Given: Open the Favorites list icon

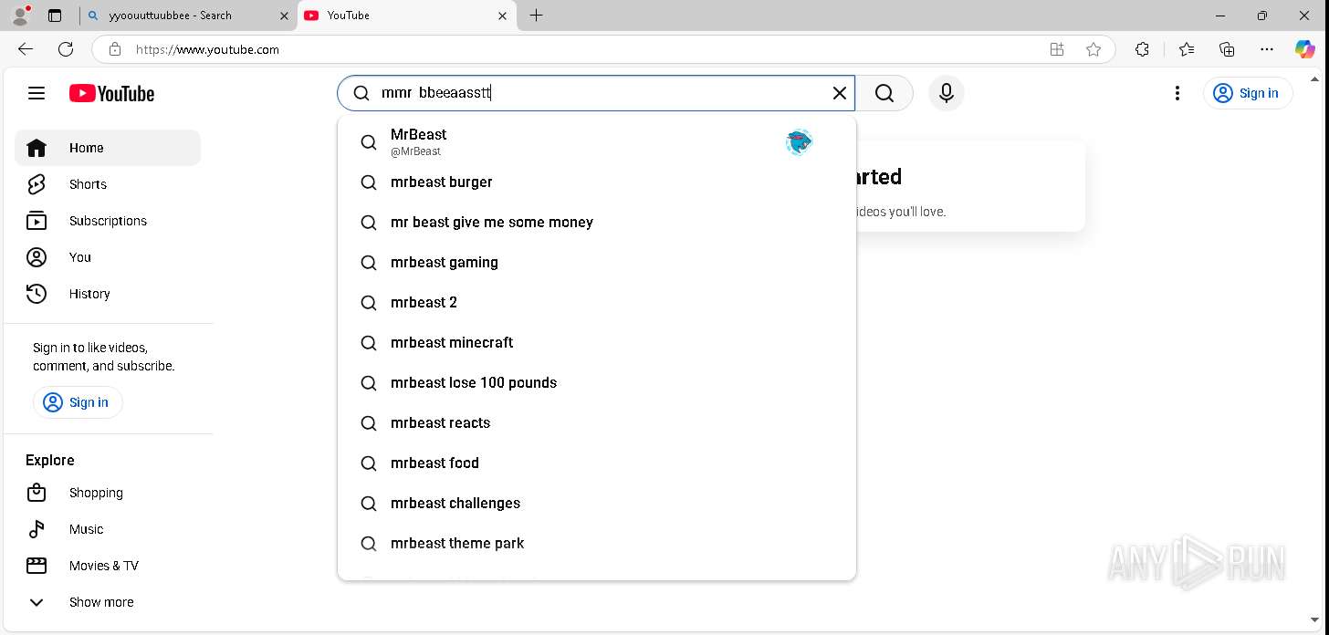Looking at the screenshot, I should [1186, 49].
